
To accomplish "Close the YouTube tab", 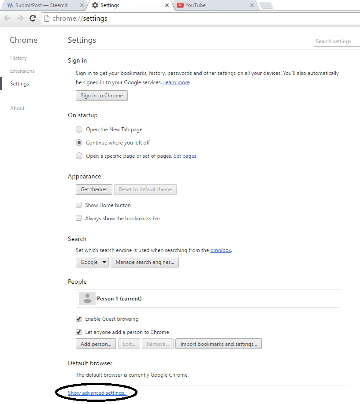I will point(252,5).
